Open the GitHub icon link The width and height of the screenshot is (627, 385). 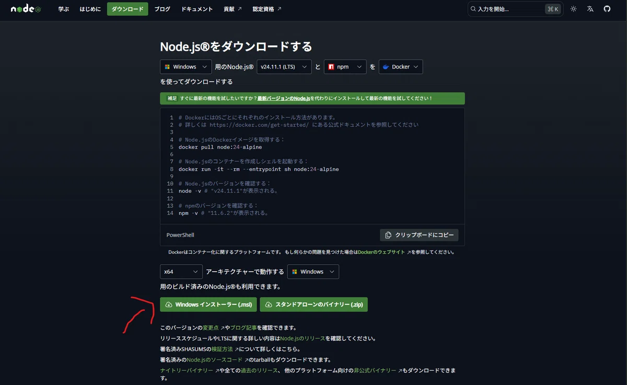pyautogui.click(x=607, y=9)
